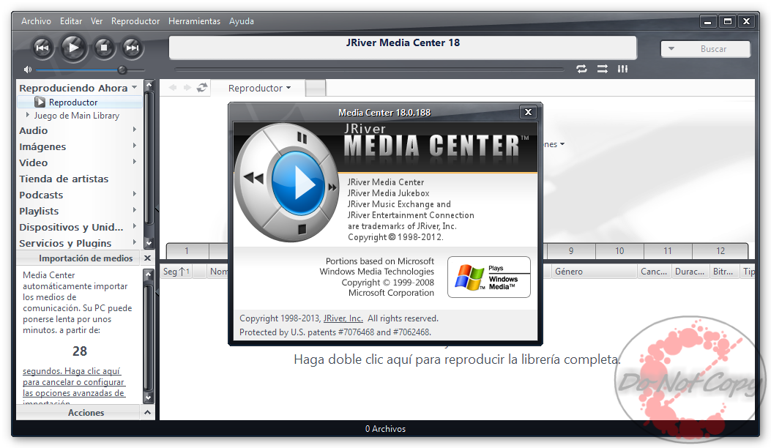The image size is (771, 448).
Task: Go forward with navigation arrow
Action: [187, 88]
